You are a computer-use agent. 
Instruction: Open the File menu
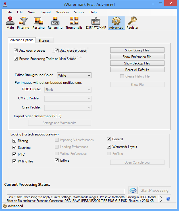pyautogui.click(x=9, y=12)
